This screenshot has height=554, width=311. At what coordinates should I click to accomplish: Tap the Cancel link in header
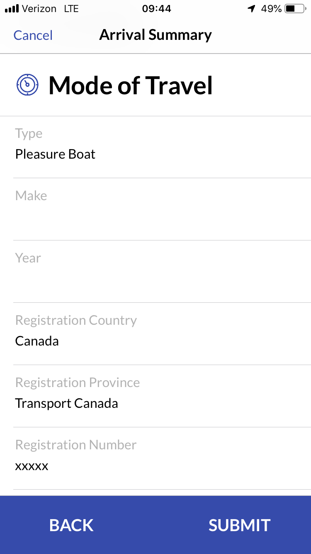coord(33,35)
